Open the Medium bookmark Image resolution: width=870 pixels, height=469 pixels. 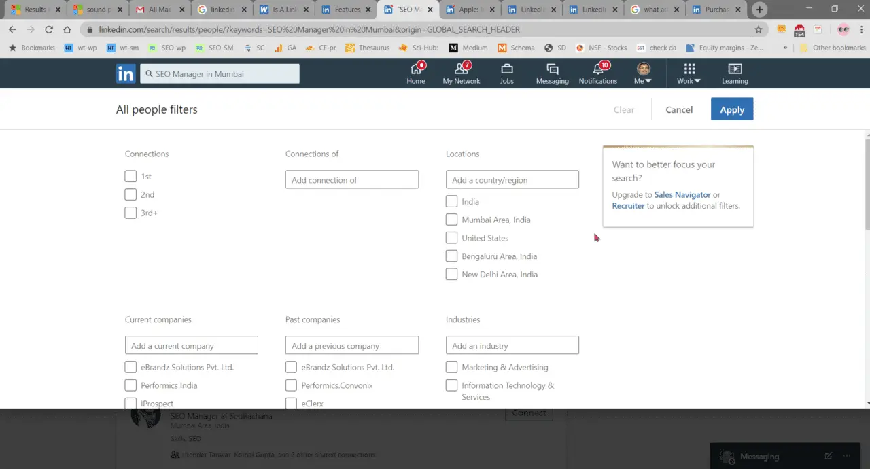[x=468, y=48]
